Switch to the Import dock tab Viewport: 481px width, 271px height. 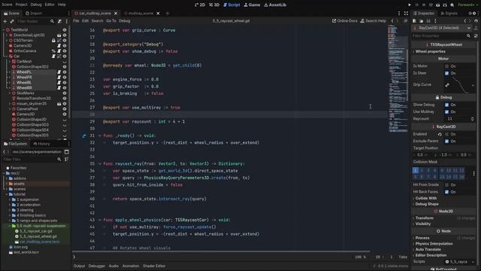(34, 14)
